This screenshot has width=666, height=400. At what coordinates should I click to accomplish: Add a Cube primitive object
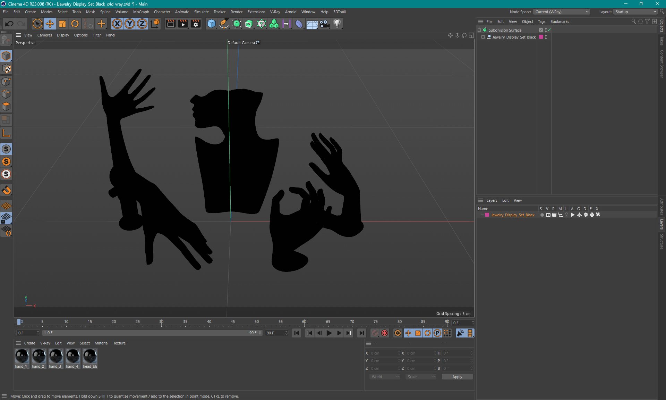click(211, 24)
